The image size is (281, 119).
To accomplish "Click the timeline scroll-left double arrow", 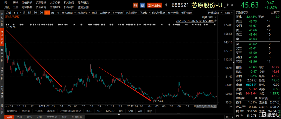I will pyautogui.click(x=6, y=106).
